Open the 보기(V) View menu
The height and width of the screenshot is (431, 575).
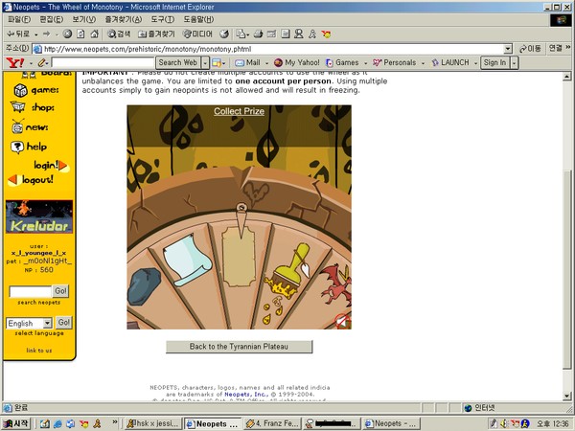coord(84,19)
